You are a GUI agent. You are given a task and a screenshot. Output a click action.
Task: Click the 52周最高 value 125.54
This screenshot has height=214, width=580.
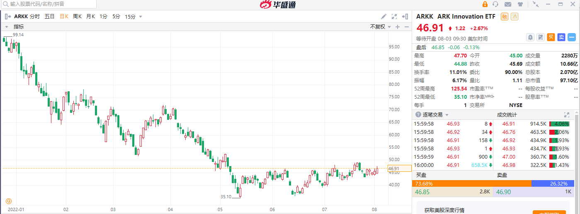pyautogui.click(x=459, y=88)
